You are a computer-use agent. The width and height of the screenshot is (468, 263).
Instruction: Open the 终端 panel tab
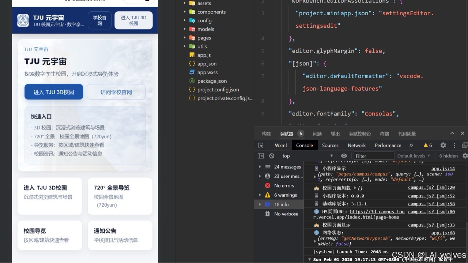pos(384,134)
